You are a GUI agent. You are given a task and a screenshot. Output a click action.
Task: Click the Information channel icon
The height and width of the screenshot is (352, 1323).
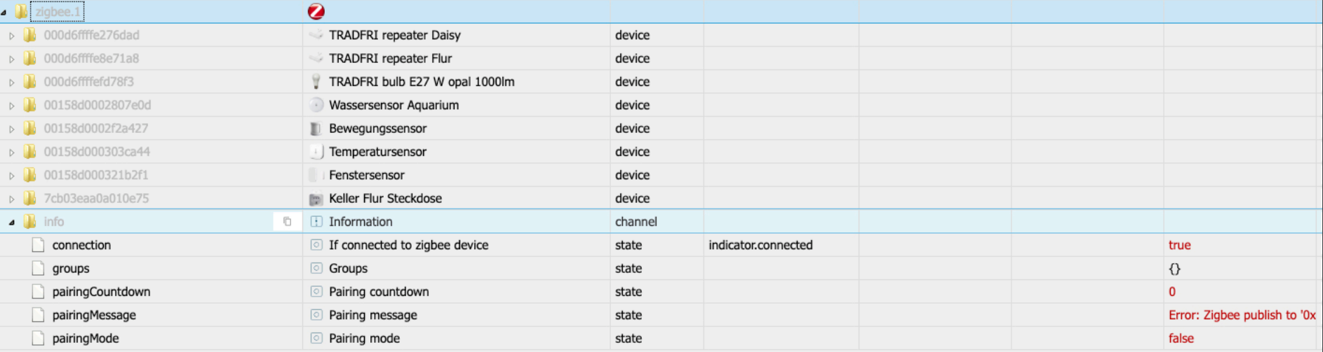(x=316, y=222)
